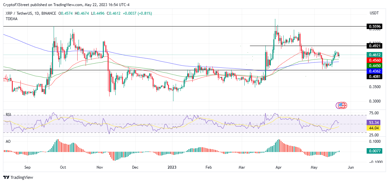Viewport: 389px width, 183px height.
Task: Click the AO indicator label
Action: (8, 140)
